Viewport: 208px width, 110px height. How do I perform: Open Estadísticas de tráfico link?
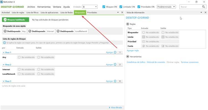pos(136,62)
